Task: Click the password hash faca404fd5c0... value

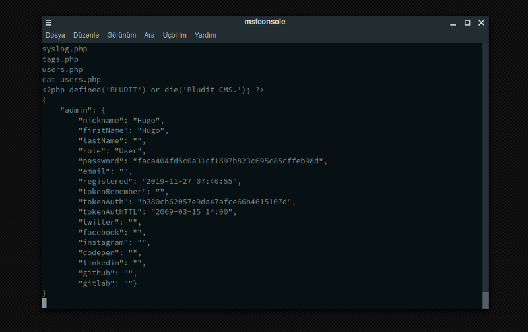Action: [228, 161]
